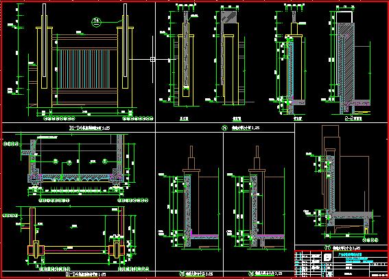Select the green circled 74 detail callout
The image size is (389, 279).
click(x=97, y=22)
